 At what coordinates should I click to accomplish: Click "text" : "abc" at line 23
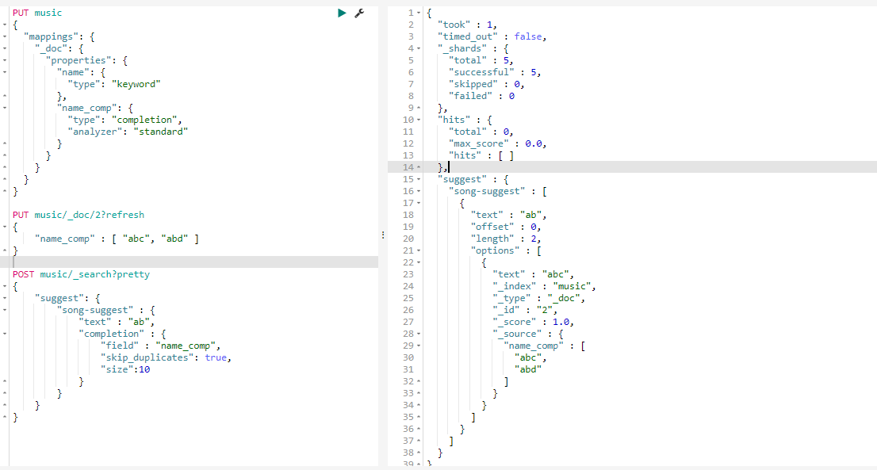[534, 274]
